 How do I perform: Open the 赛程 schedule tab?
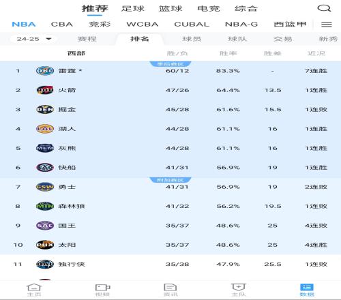[x=87, y=39]
